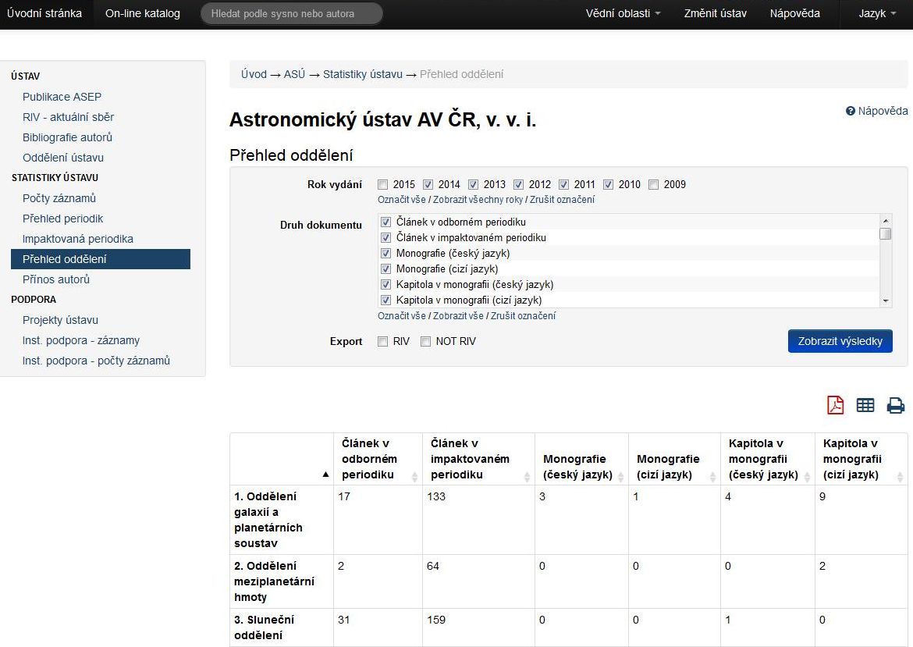Sort by Článek v odborném periodiku column
The width and height of the screenshot is (913, 647).
tap(414, 477)
